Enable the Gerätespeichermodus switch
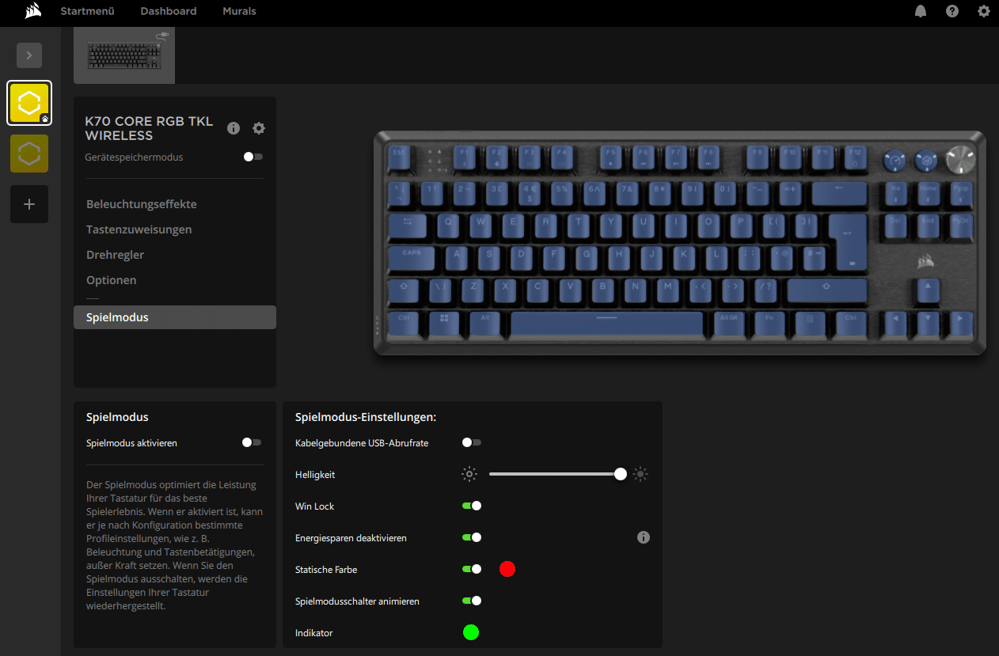999x656 pixels. (x=253, y=157)
